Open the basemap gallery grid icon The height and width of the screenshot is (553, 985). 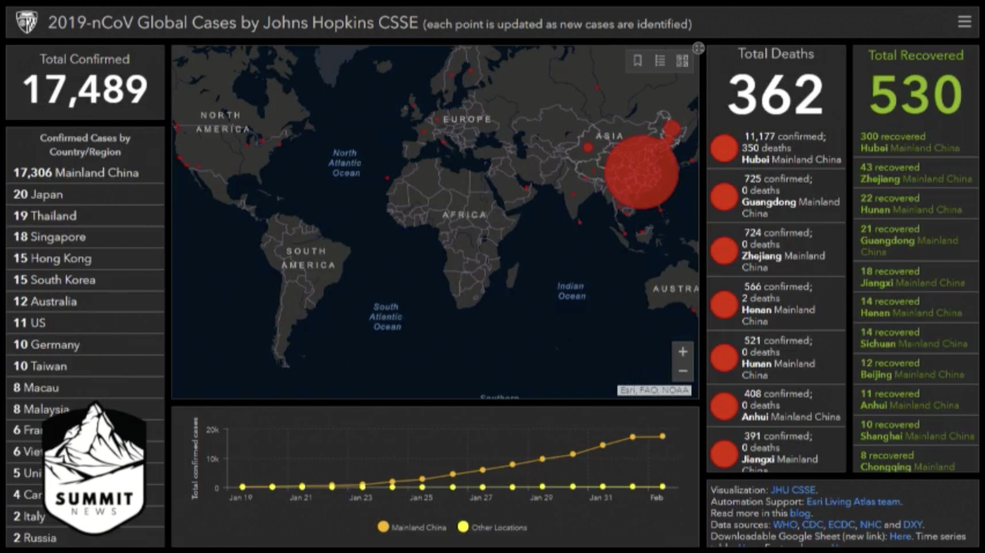[x=682, y=61]
